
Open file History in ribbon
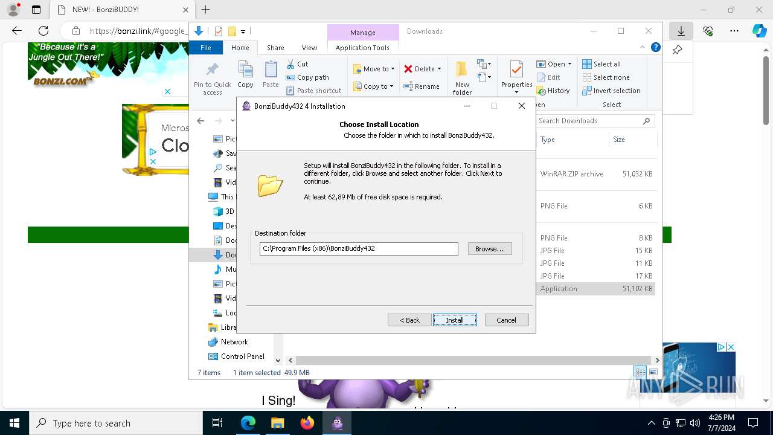553,91
